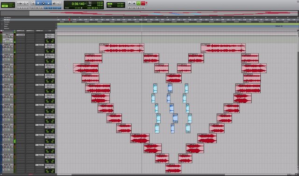Select the top-left red clip on Audio 3

(x=121, y=48)
